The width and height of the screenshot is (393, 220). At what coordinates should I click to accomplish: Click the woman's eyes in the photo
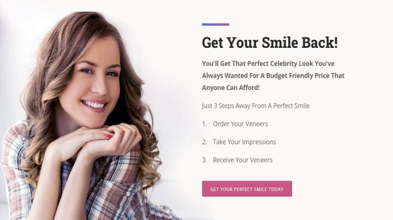100,72
